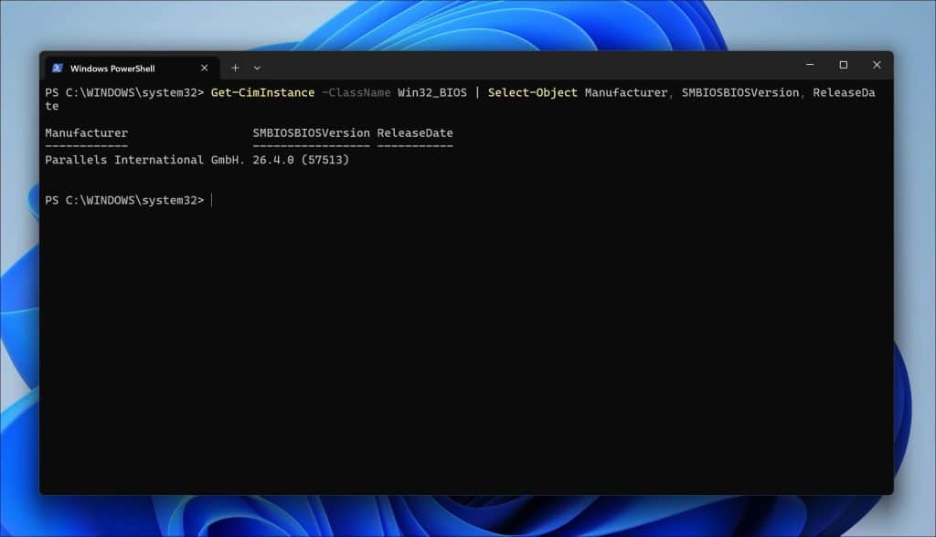
Task: Click the Win32_BIOS argument text
Action: pyautogui.click(x=432, y=92)
